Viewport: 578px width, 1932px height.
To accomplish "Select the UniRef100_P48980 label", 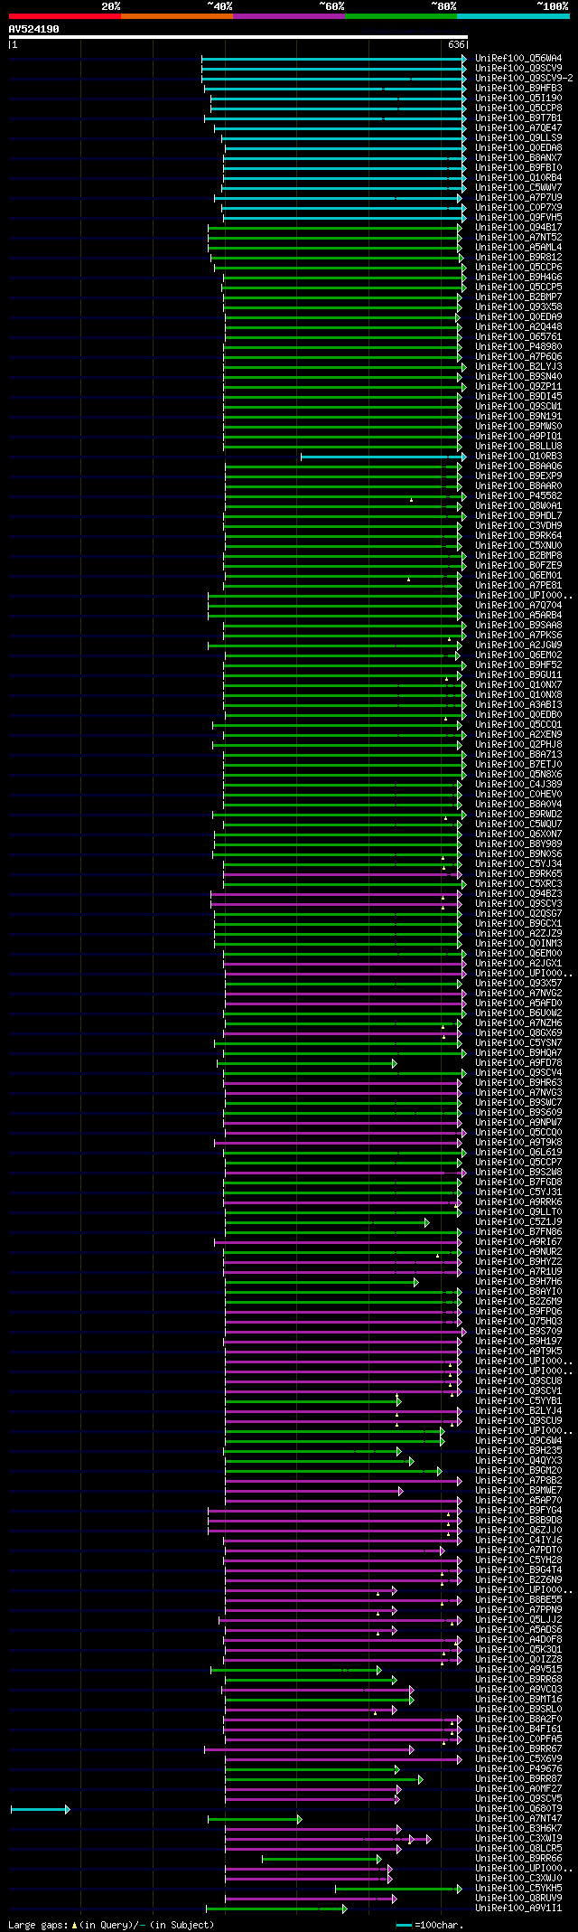I will pos(518,346).
